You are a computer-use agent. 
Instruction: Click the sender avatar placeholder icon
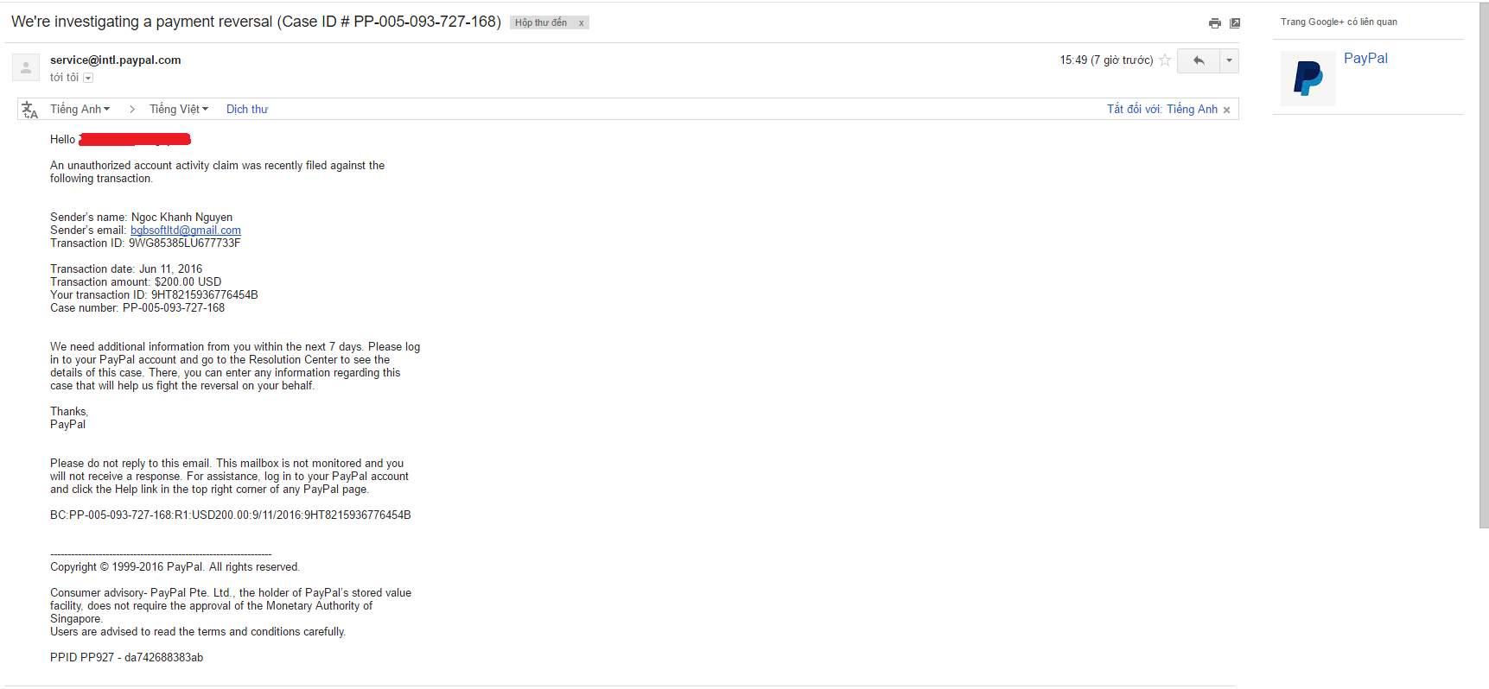[26, 67]
